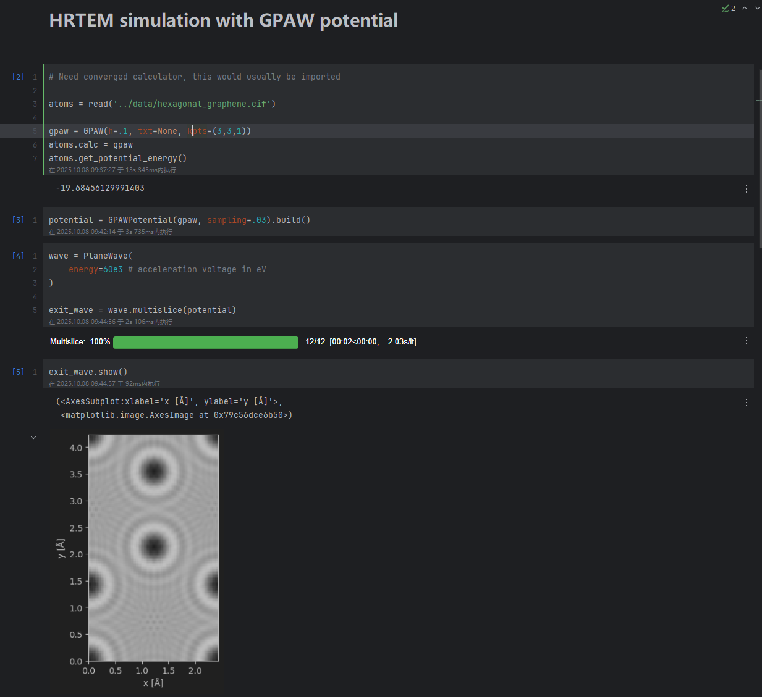Go to previous highlighted problem arrow

[745, 8]
